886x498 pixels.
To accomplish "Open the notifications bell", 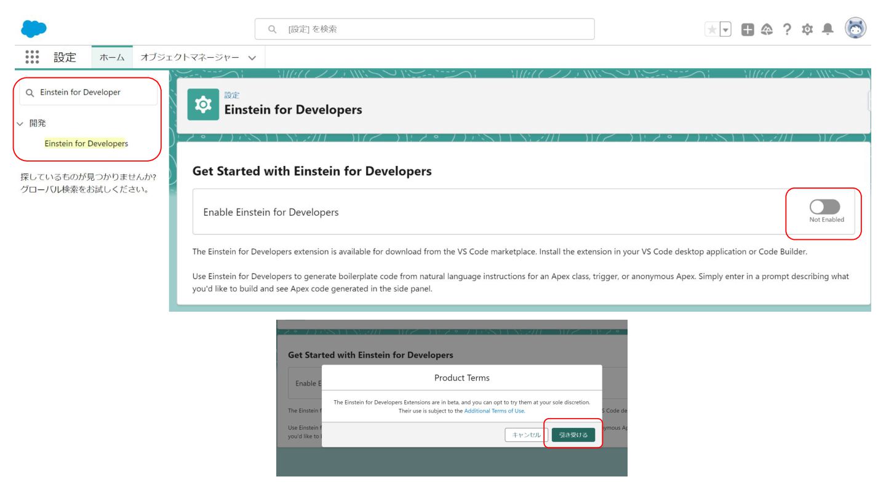I will pyautogui.click(x=828, y=29).
